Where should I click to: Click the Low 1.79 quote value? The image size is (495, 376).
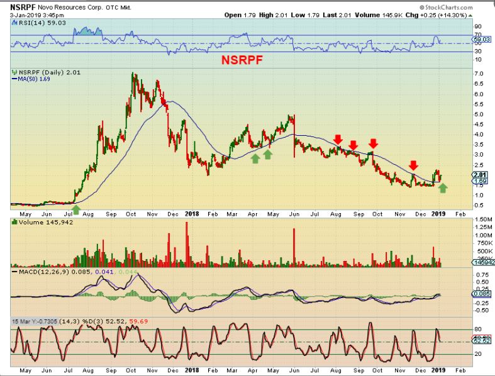click(305, 15)
